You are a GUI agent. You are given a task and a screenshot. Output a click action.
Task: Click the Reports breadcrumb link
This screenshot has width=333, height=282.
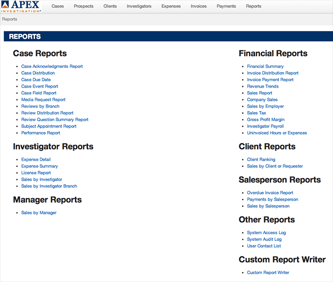[9, 19]
